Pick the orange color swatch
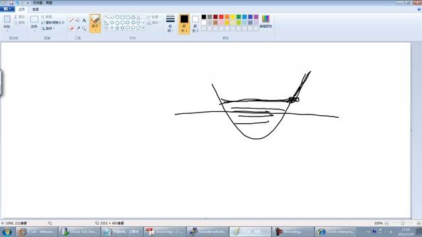This screenshot has height=237, width=422. tap(227, 17)
